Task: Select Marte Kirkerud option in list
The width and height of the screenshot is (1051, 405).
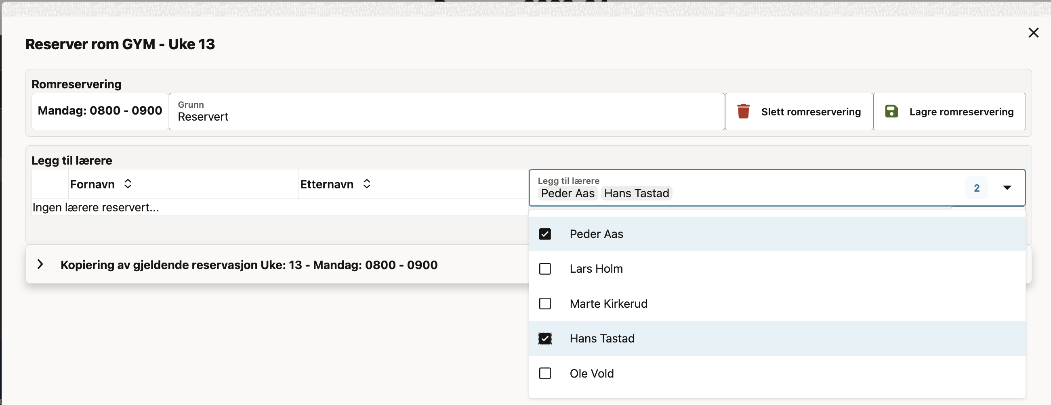Action: (x=608, y=303)
